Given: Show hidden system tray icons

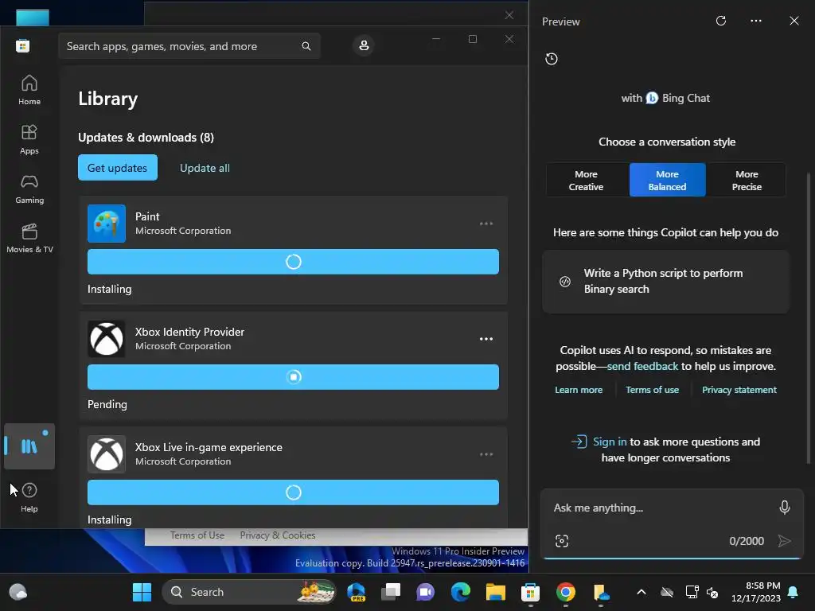Looking at the screenshot, I should pyautogui.click(x=641, y=592).
